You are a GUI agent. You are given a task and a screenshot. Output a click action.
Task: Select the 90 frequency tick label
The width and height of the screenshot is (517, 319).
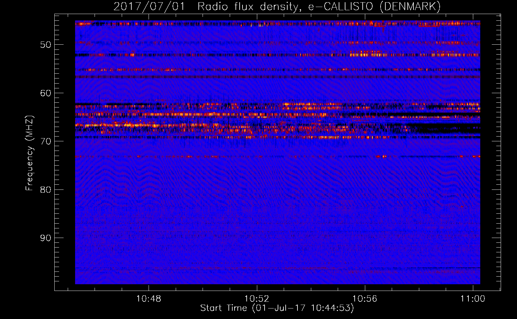(x=46, y=238)
